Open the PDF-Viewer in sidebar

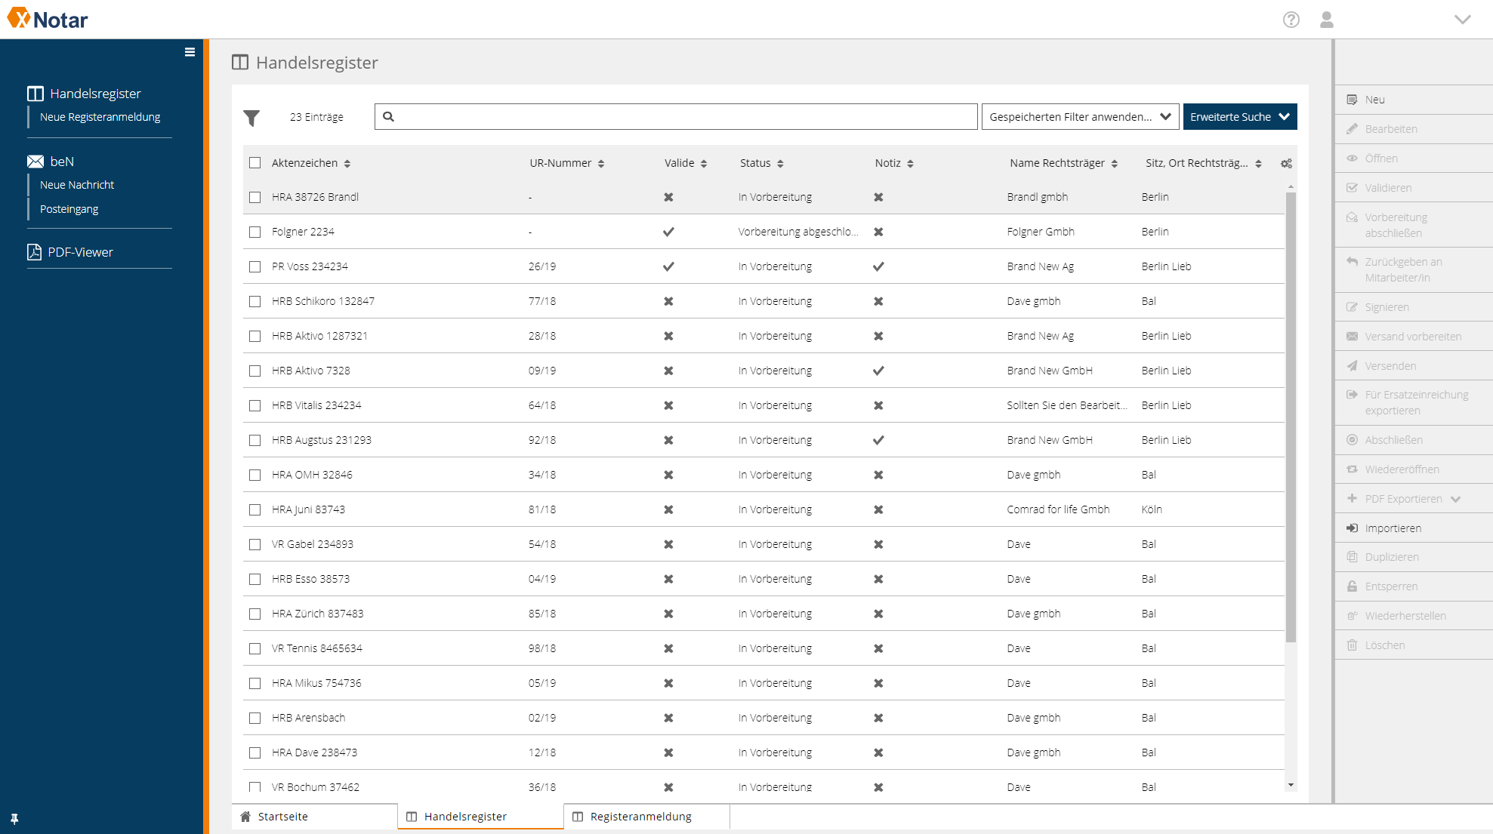[x=80, y=252]
